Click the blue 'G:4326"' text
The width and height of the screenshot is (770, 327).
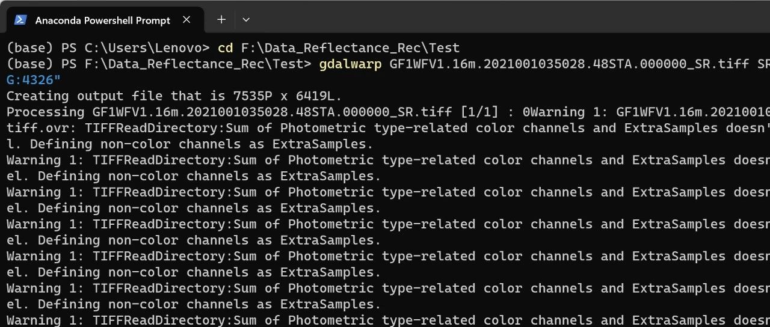[34, 79]
